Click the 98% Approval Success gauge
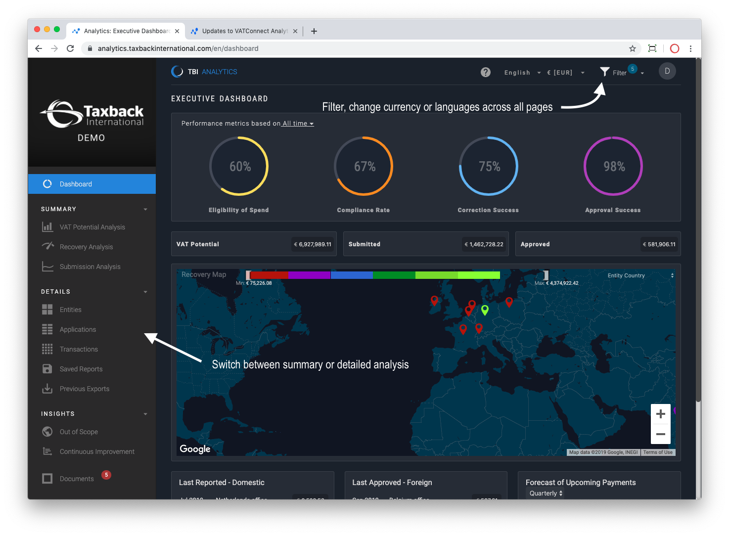729x536 pixels. (x=613, y=166)
